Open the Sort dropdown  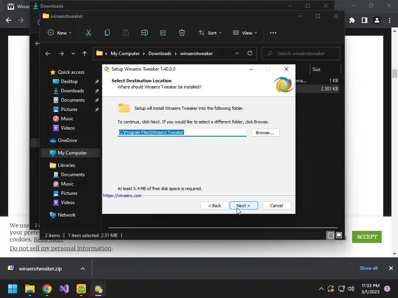click(210, 33)
